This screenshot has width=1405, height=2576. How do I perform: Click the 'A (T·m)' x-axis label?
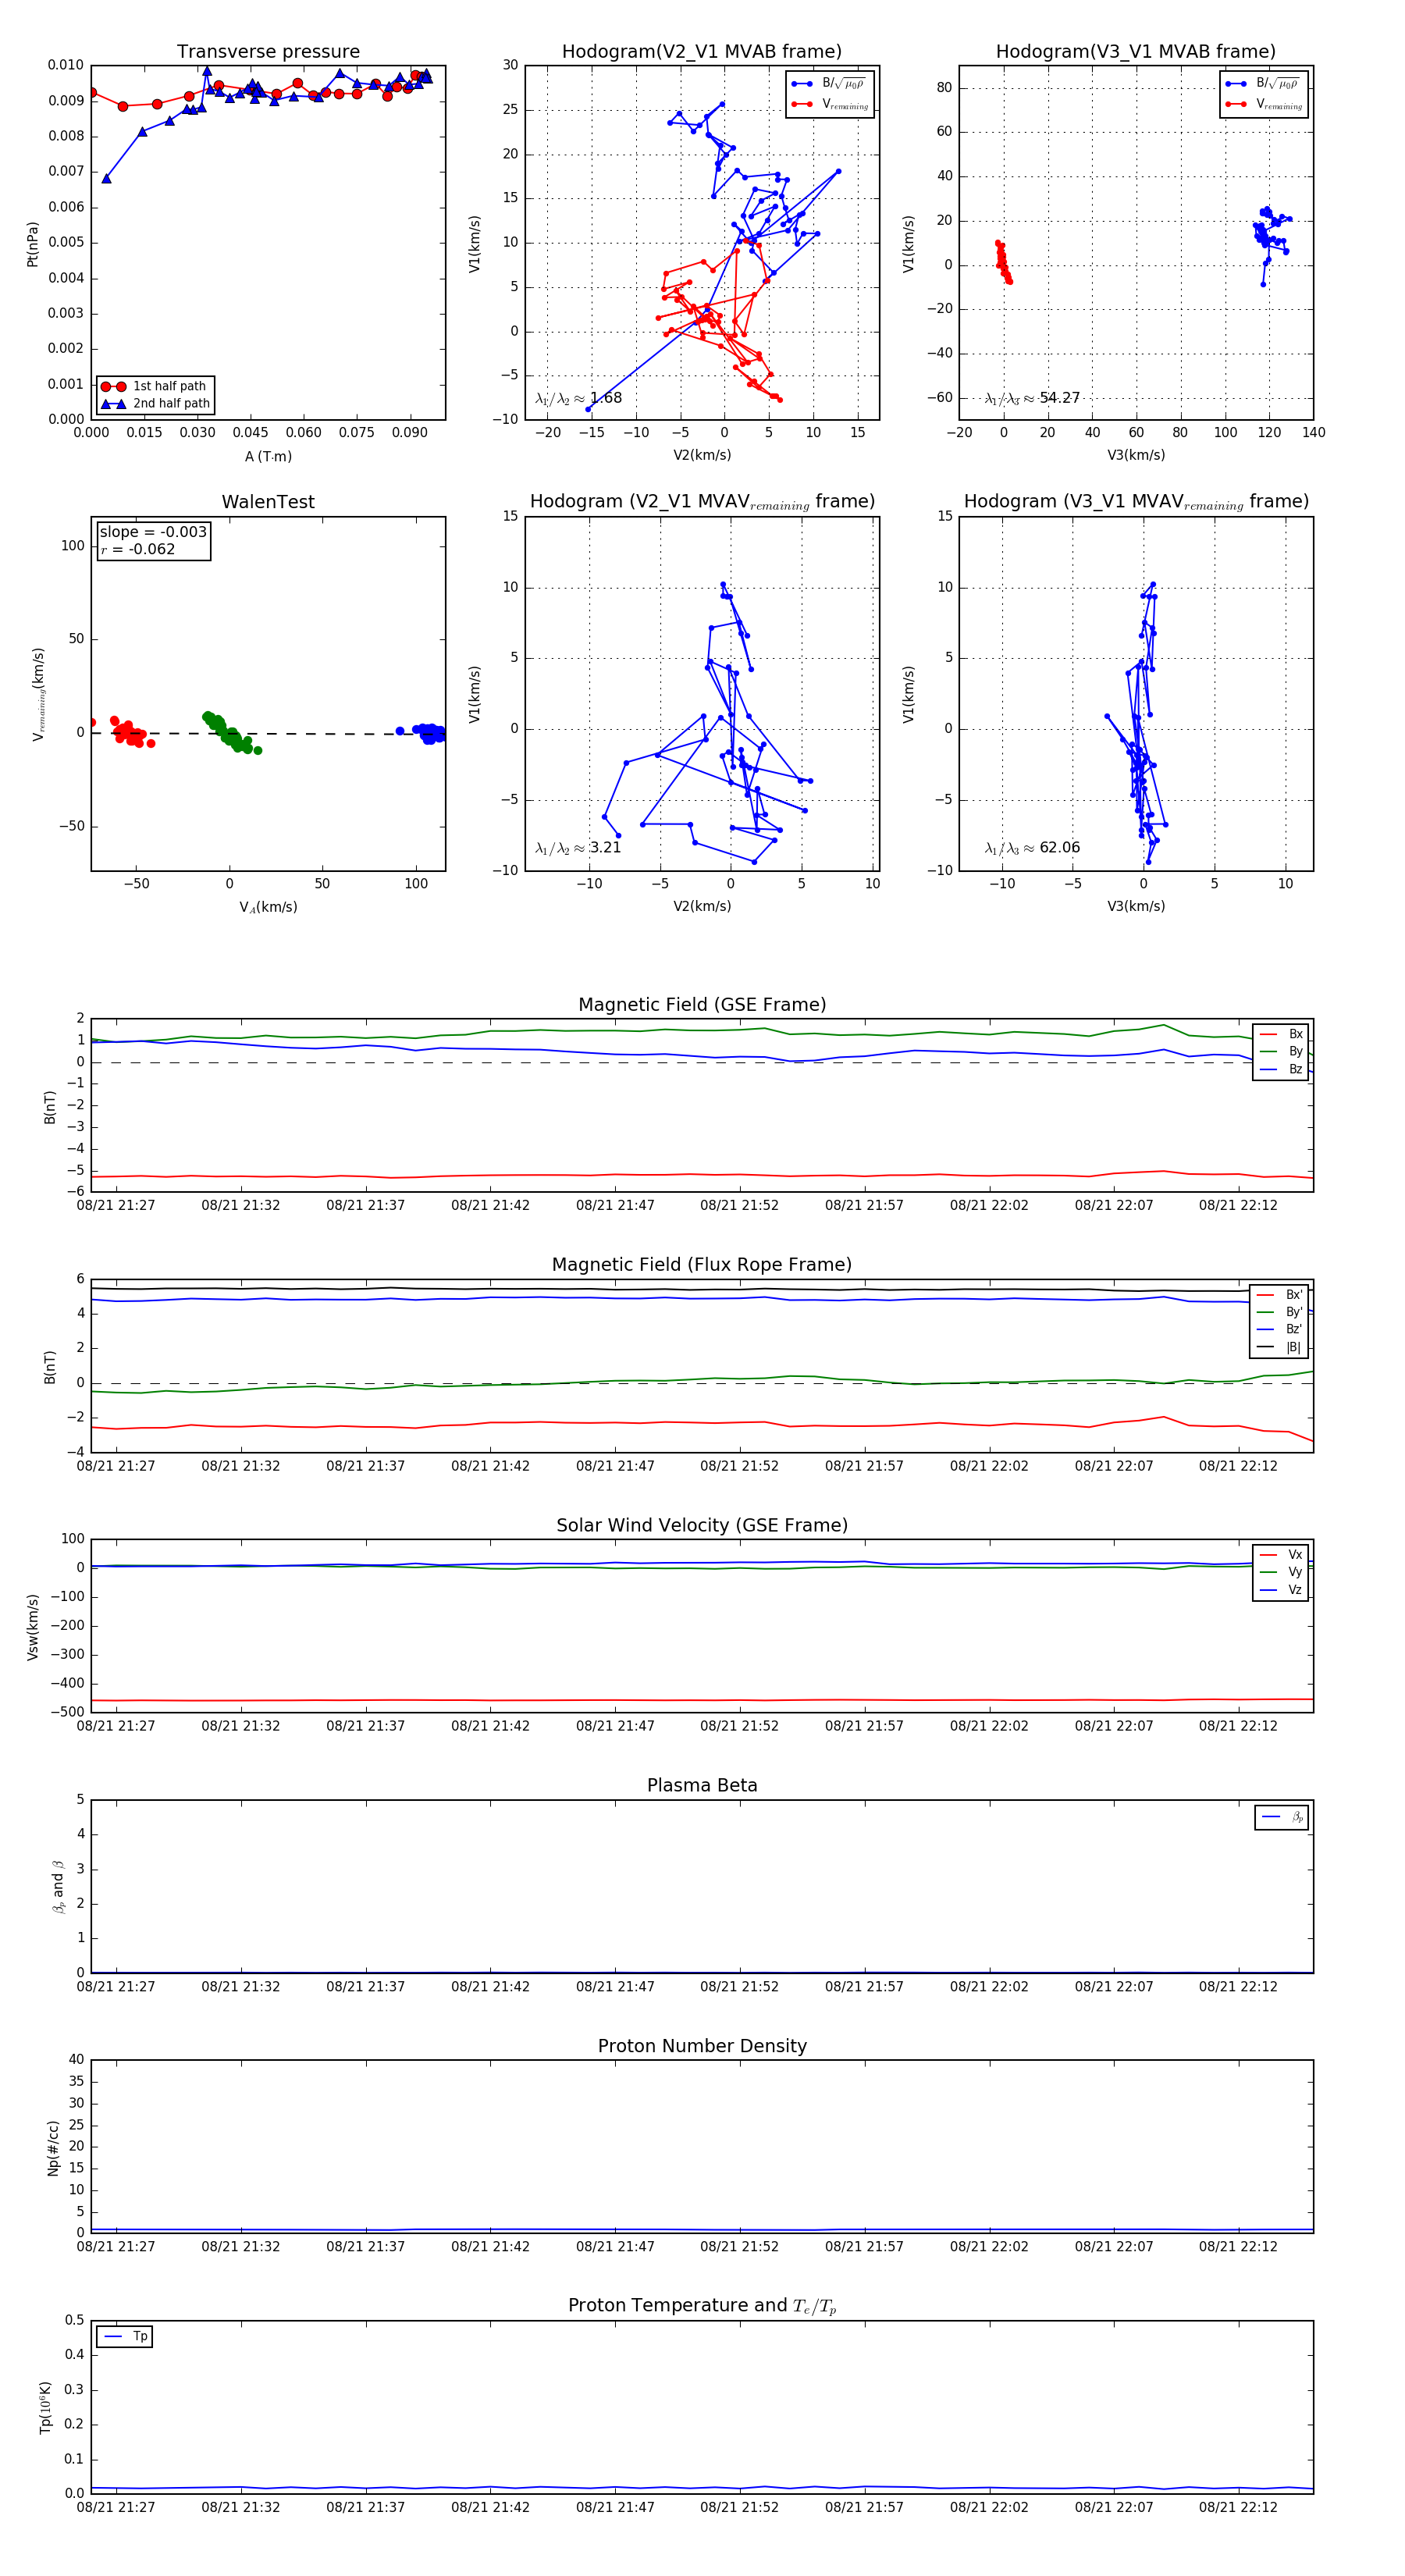click(268, 457)
